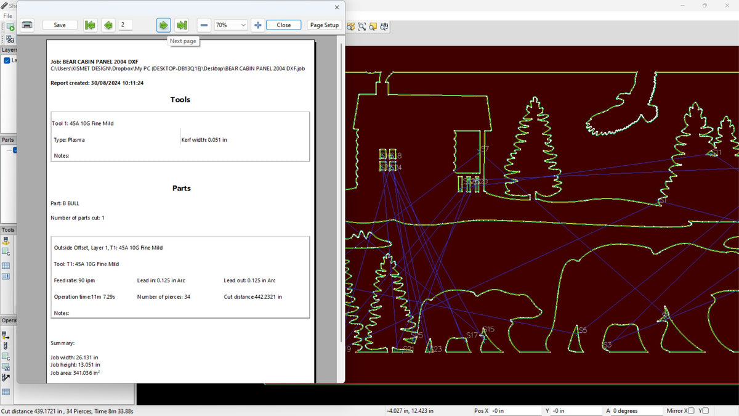Click the page number field

125,25
